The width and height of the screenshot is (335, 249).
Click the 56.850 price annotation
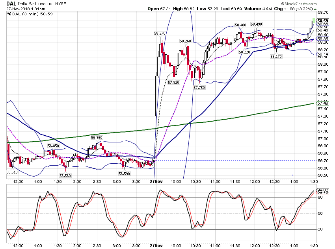[x=53, y=146]
